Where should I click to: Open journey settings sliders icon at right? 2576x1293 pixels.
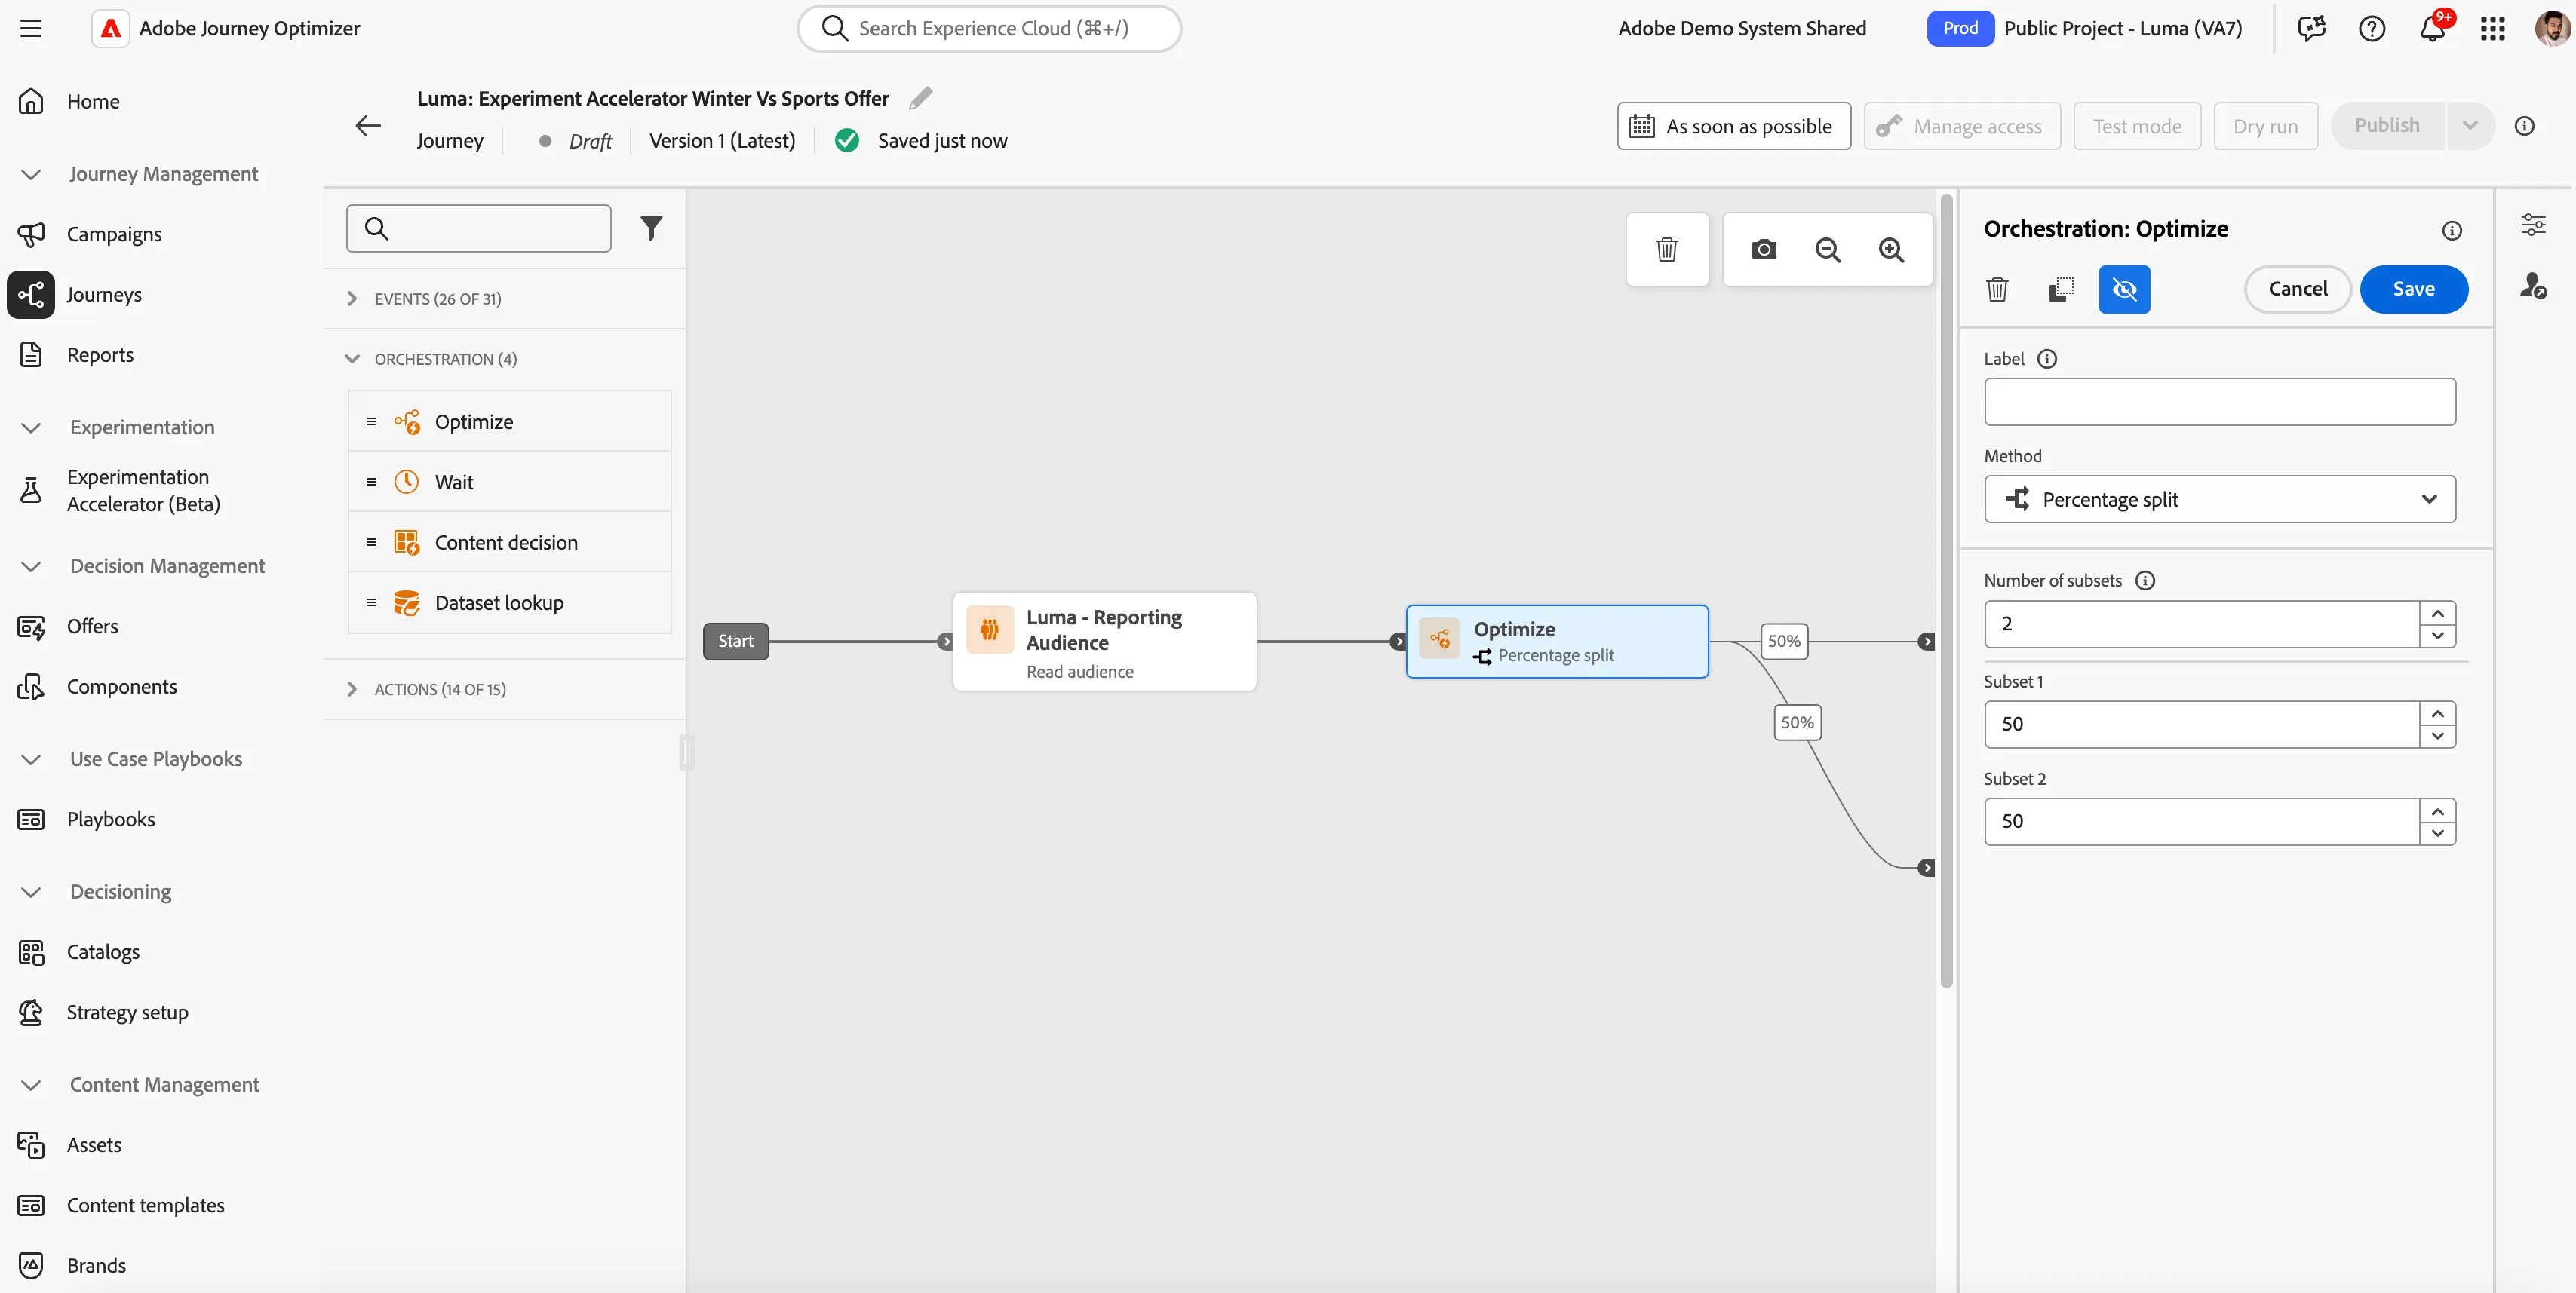[x=2533, y=225]
